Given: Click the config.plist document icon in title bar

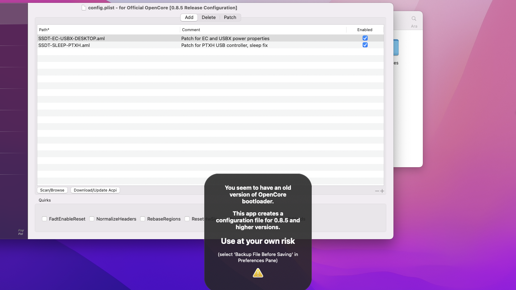Looking at the screenshot, I should point(84,8).
